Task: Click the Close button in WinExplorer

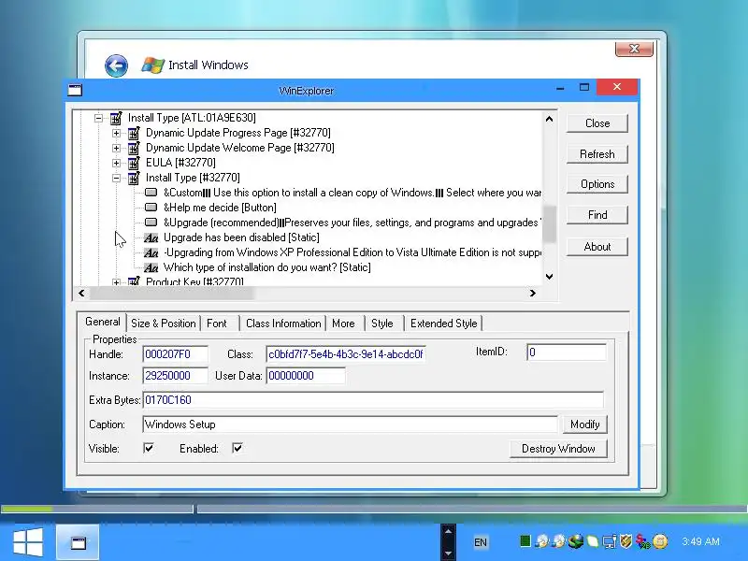Action: coord(597,123)
